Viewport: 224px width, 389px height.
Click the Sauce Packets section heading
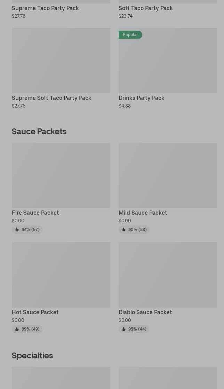(x=39, y=132)
